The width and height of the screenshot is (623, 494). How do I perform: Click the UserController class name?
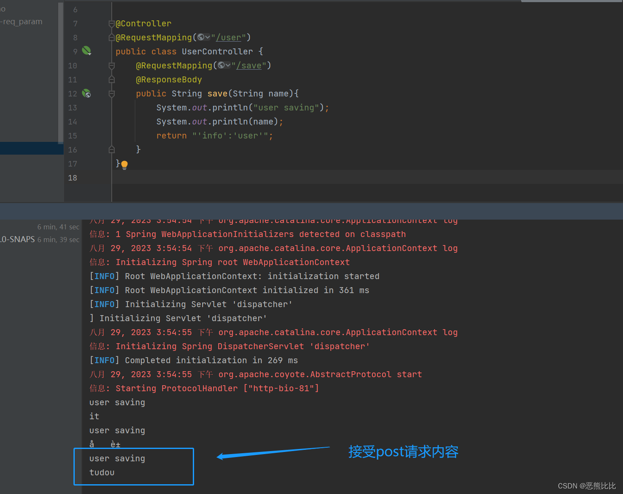click(x=217, y=51)
